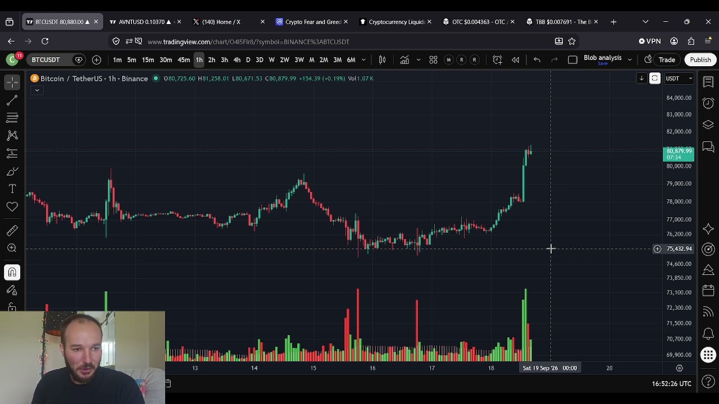Open the candlestick chart style selector
This screenshot has height=404, width=719.
click(382, 59)
